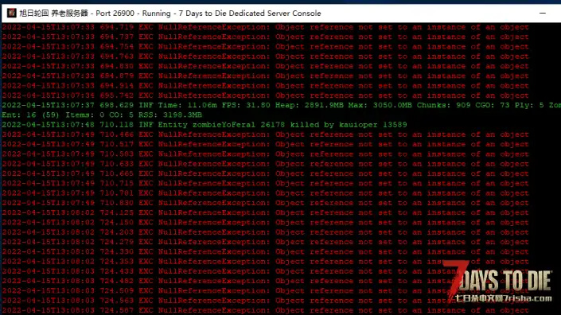Viewport: 561px width, 315px height.
Task: Minimize the Dedicated Server Console window
Action: 543,14
